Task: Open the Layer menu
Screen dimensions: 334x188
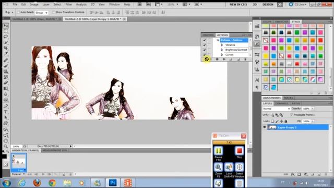Action: 46,4
